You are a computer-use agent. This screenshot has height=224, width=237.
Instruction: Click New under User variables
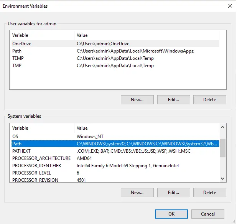pyautogui.click(x=137, y=99)
